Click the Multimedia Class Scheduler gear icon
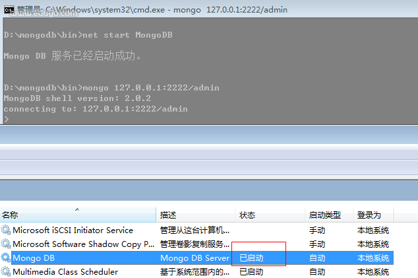This screenshot has width=418, height=278. (x=6, y=272)
